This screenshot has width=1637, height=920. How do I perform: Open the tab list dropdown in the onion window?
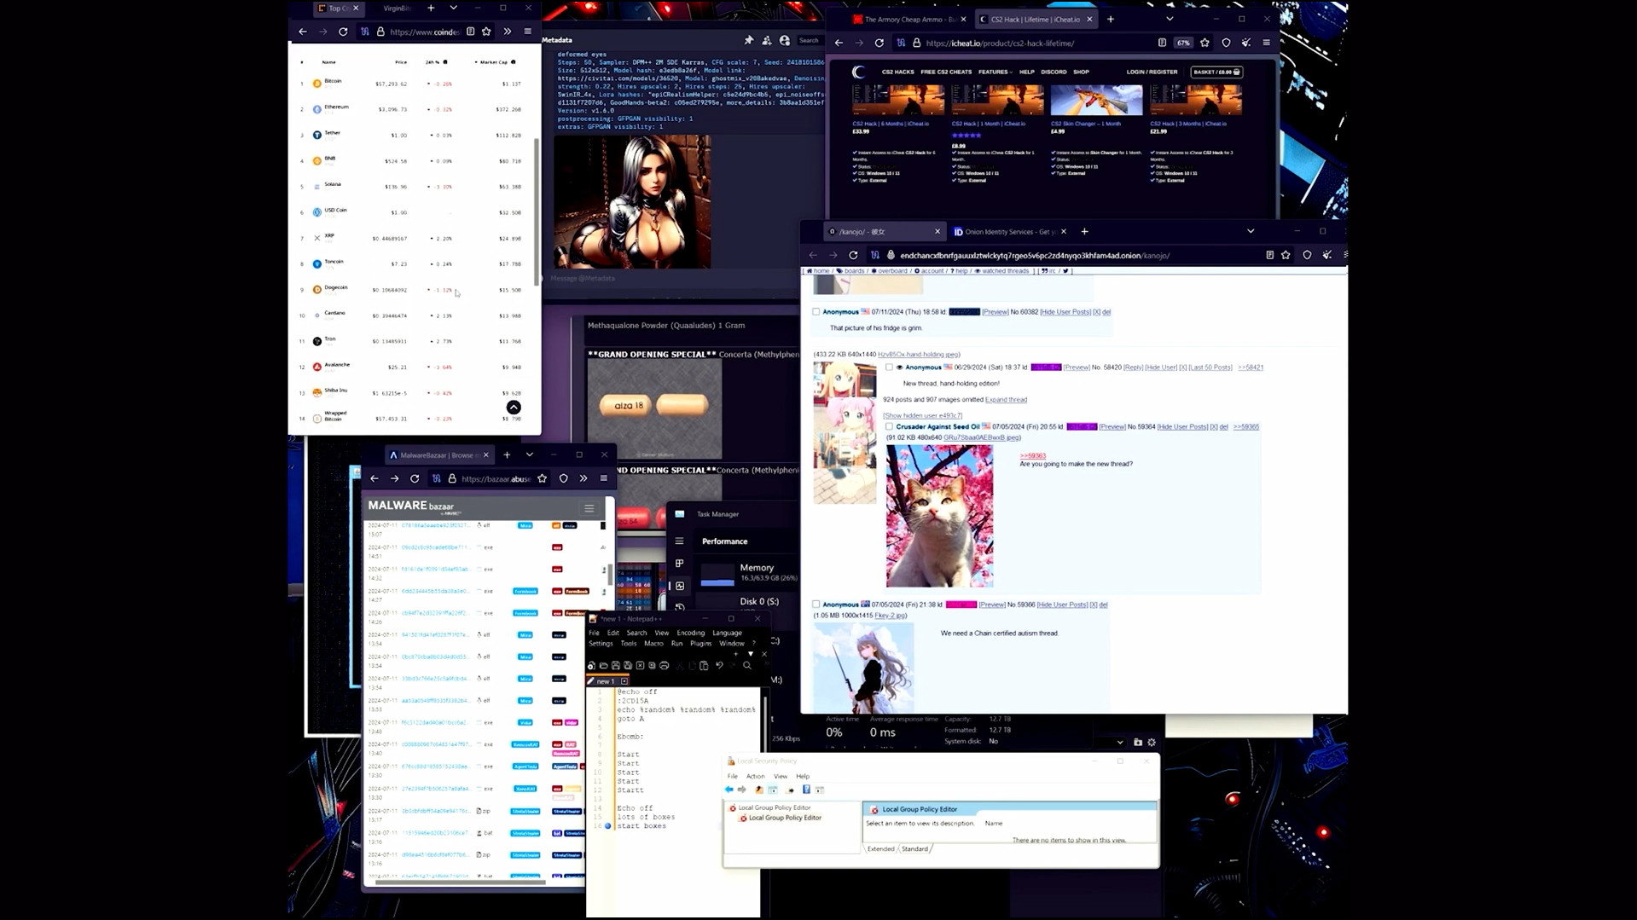coord(1251,231)
